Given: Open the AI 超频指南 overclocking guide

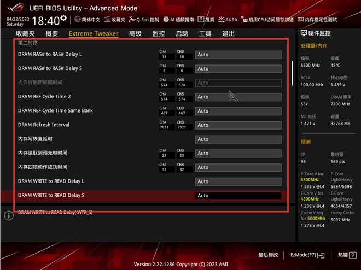Looking at the screenshot, I should coord(178,20).
